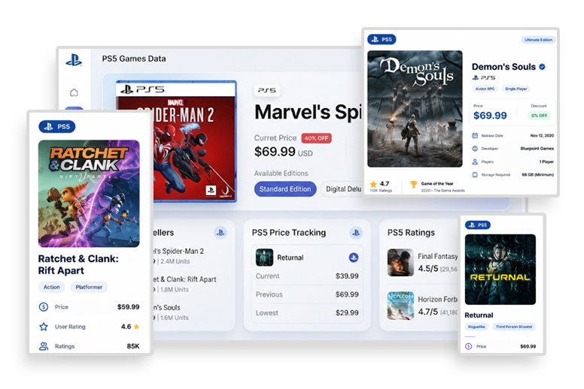The width and height of the screenshot is (584, 389).
Task: Open the Returnal cover art on Returnal card
Action: point(500,270)
